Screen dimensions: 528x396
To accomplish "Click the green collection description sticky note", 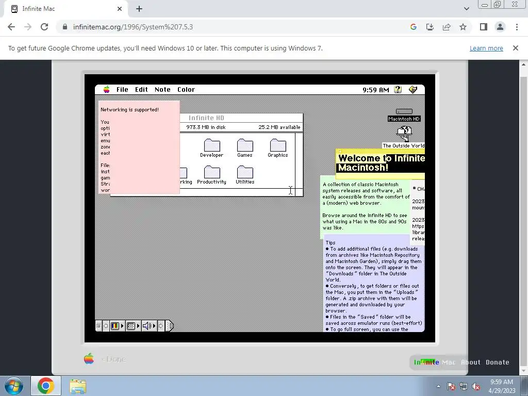I will 365,206.
